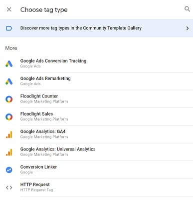The width and height of the screenshot is (193, 200).
Task: Open the search magnifier icon
Action: point(187,9)
